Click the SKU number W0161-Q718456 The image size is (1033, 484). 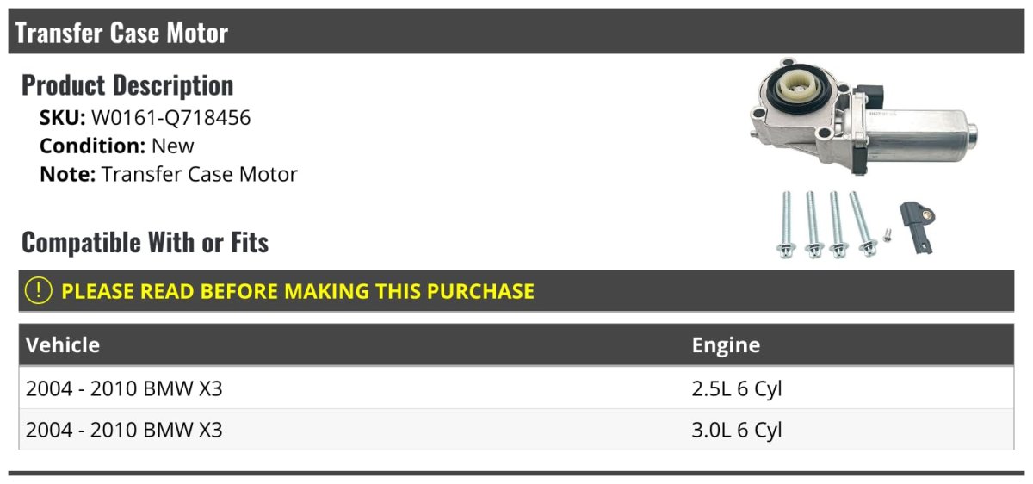coord(170,117)
